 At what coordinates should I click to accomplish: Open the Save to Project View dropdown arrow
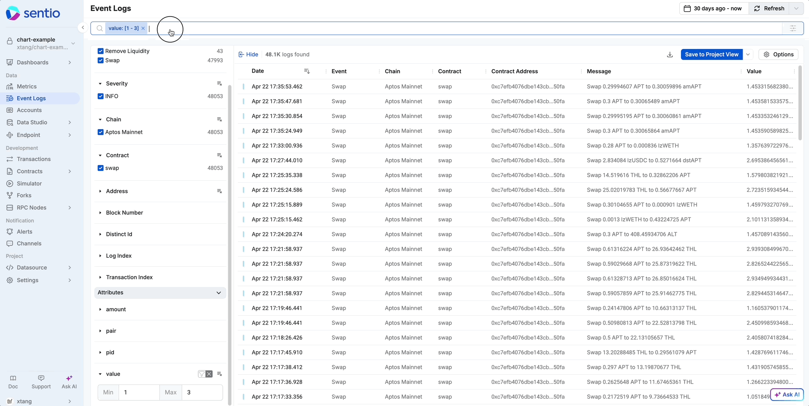pyautogui.click(x=748, y=54)
